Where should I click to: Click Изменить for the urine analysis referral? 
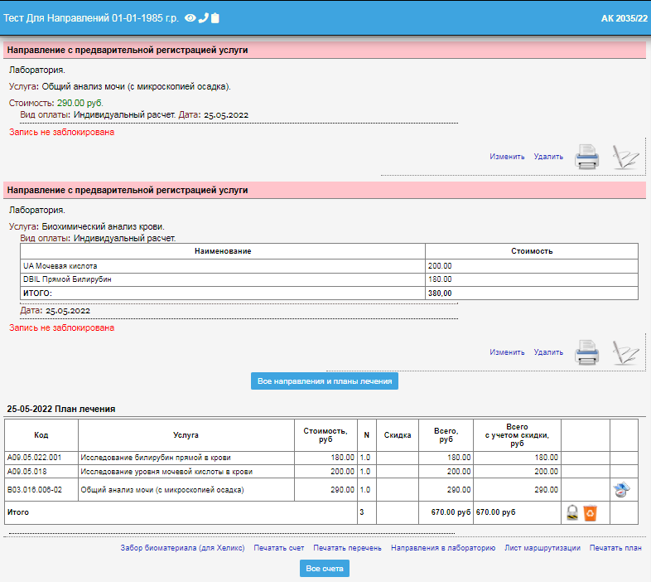[x=507, y=157]
